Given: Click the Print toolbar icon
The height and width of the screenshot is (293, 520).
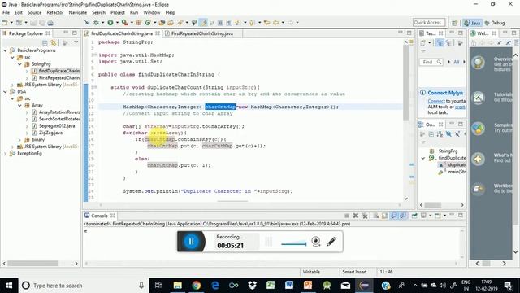Looking at the screenshot, I should click(50, 23).
